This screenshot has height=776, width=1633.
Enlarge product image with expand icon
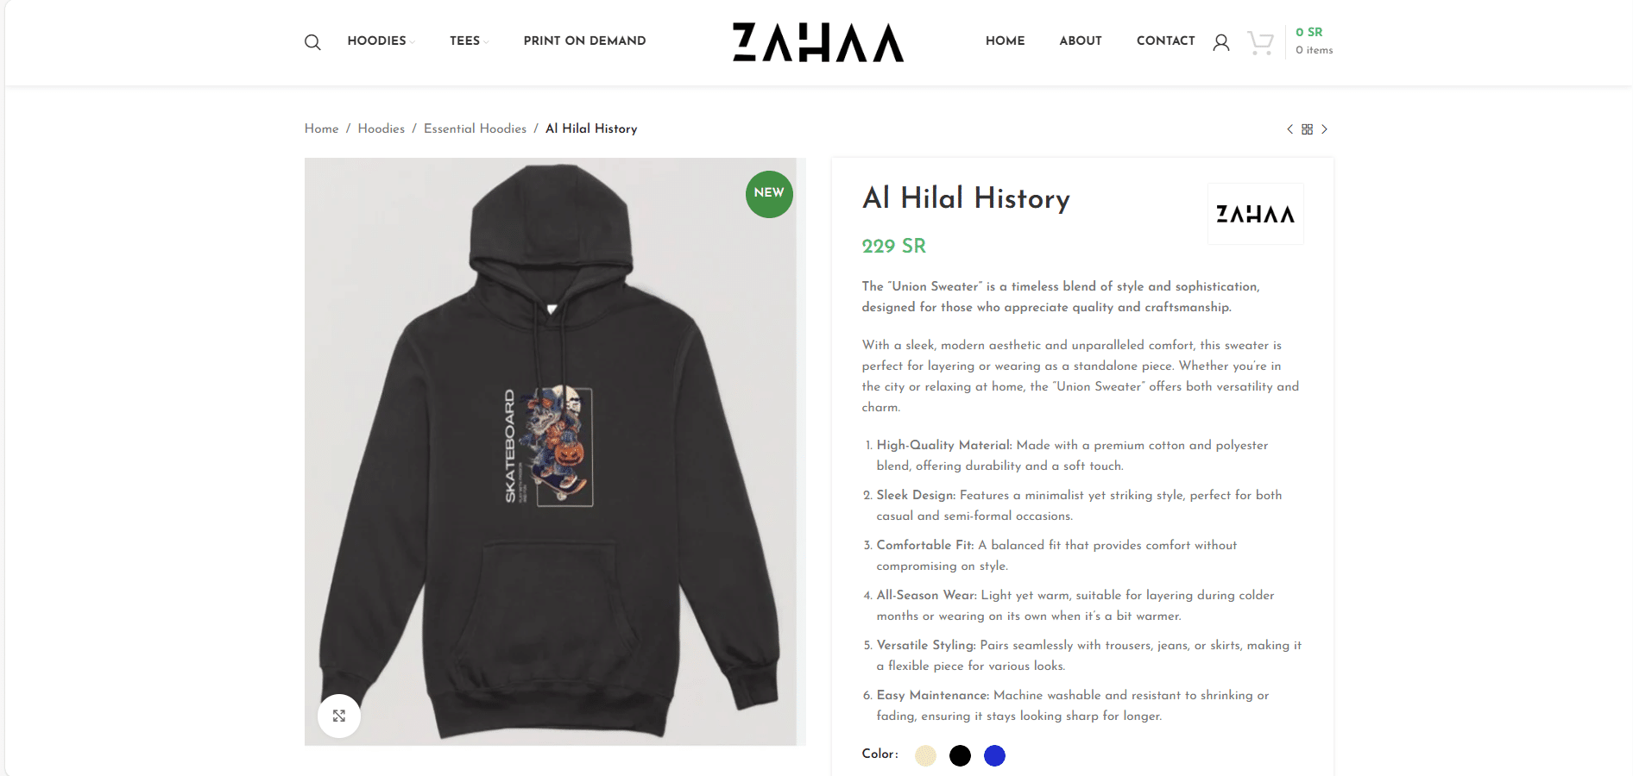click(339, 716)
